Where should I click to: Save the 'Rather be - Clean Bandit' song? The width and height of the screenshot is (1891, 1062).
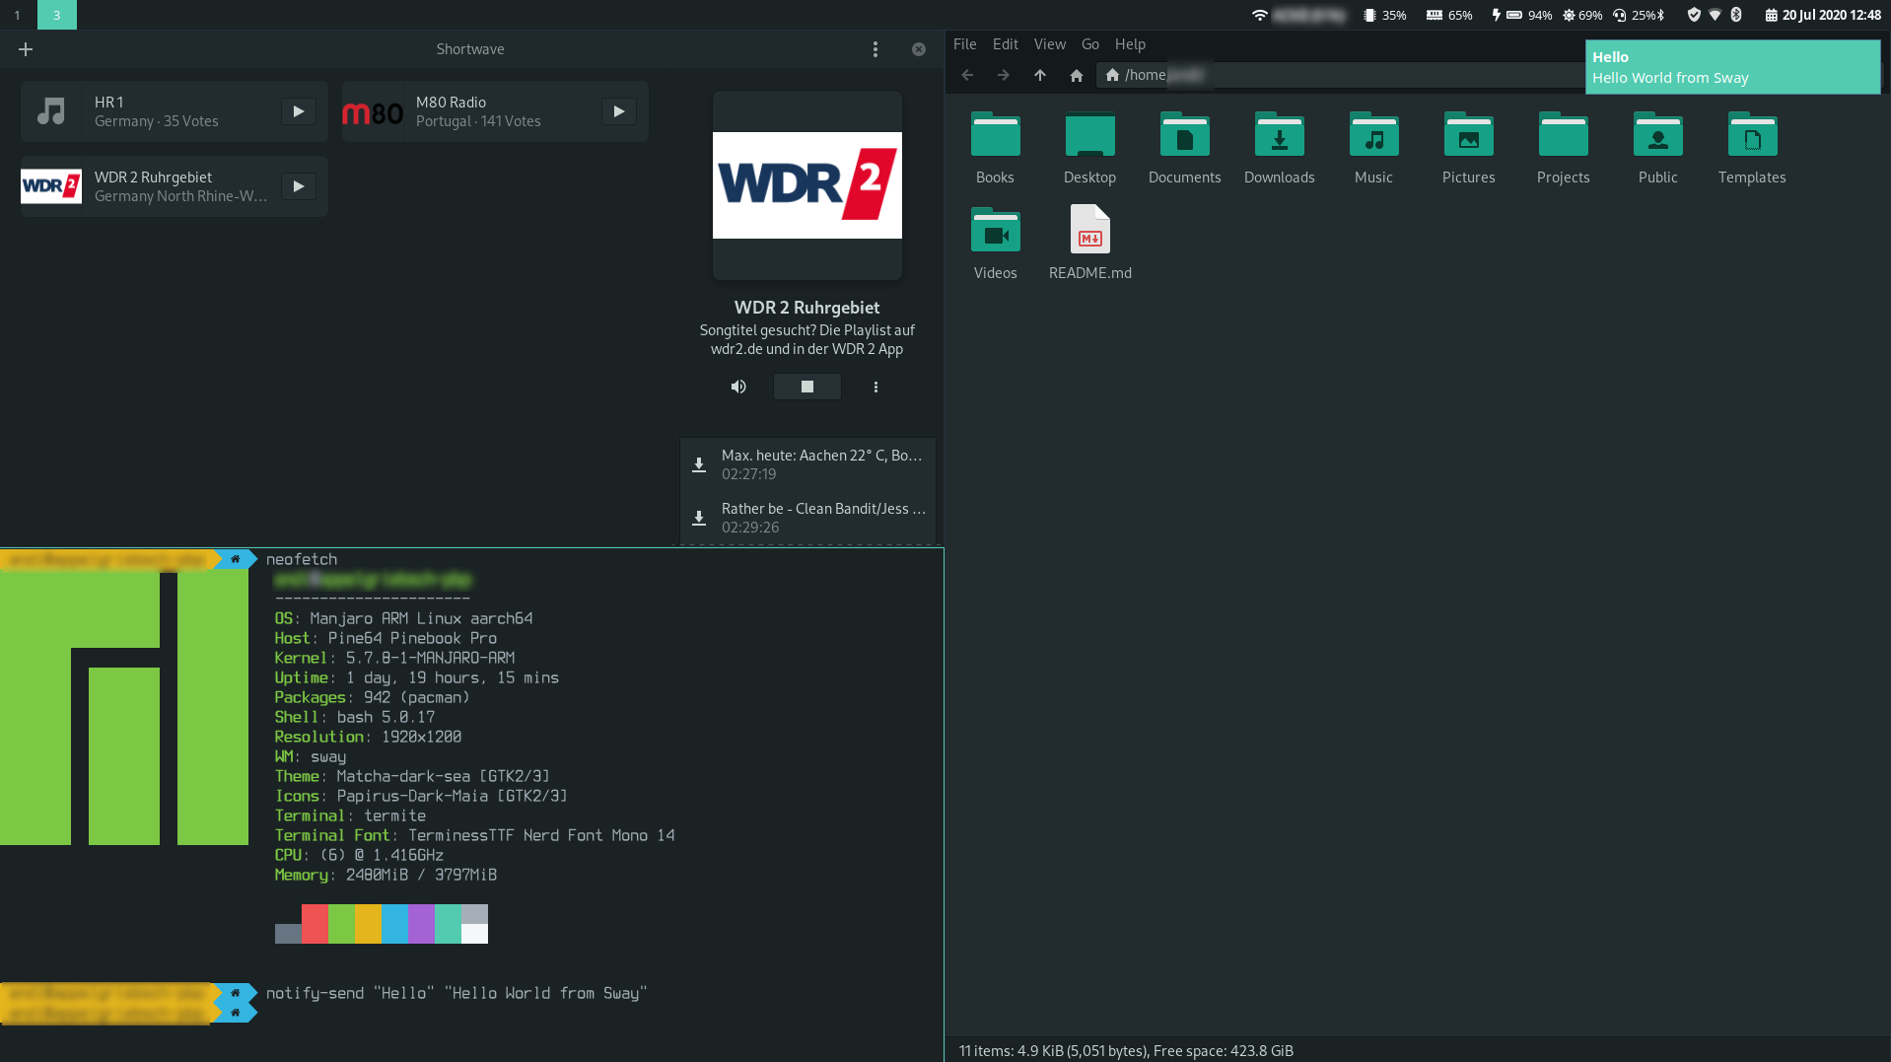[x=699, y=518]
